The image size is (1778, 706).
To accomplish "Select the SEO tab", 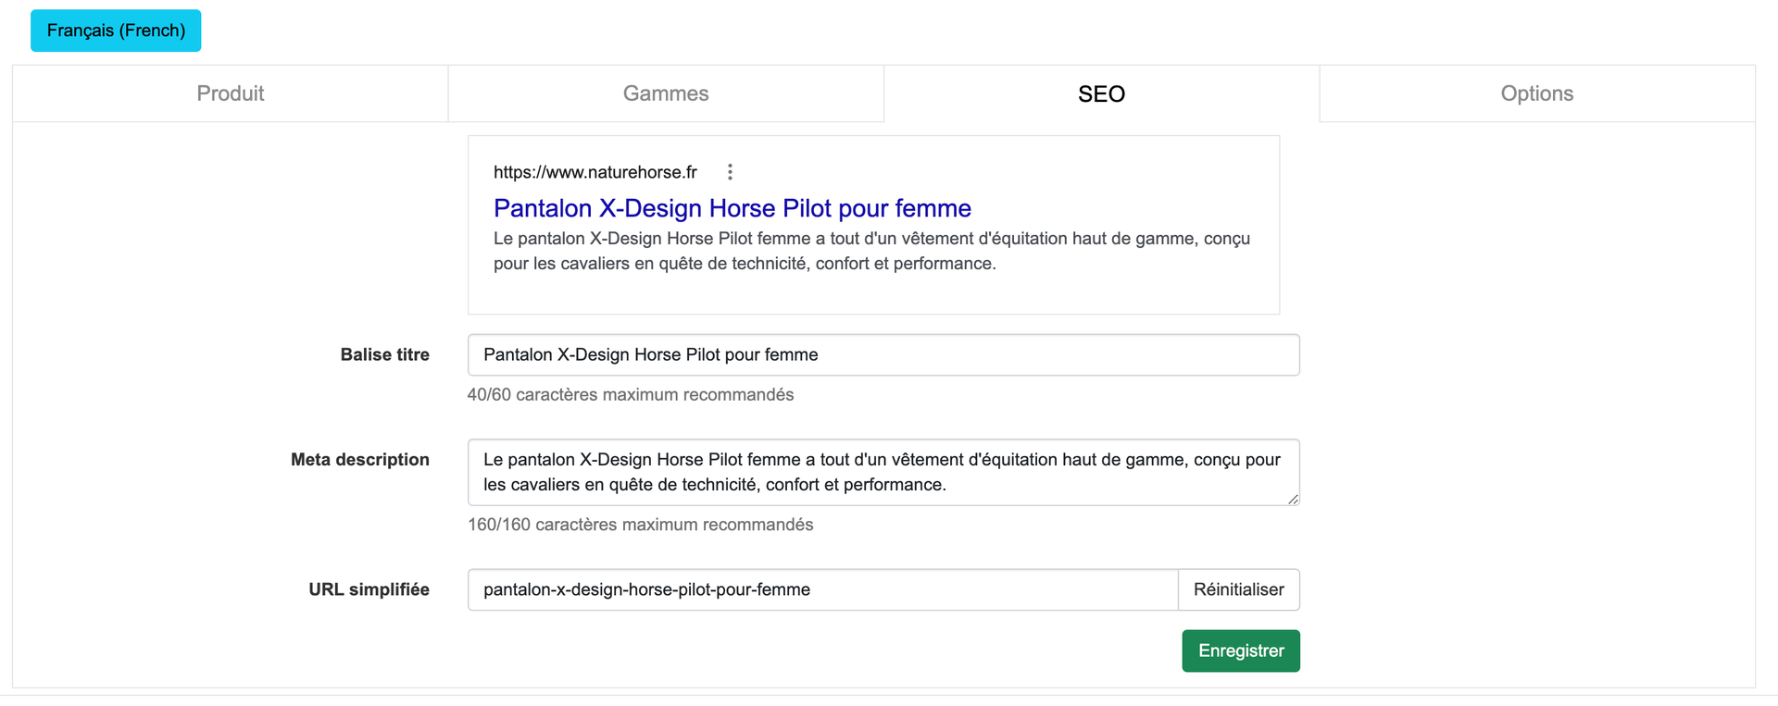I will (x=1101, y=93).
